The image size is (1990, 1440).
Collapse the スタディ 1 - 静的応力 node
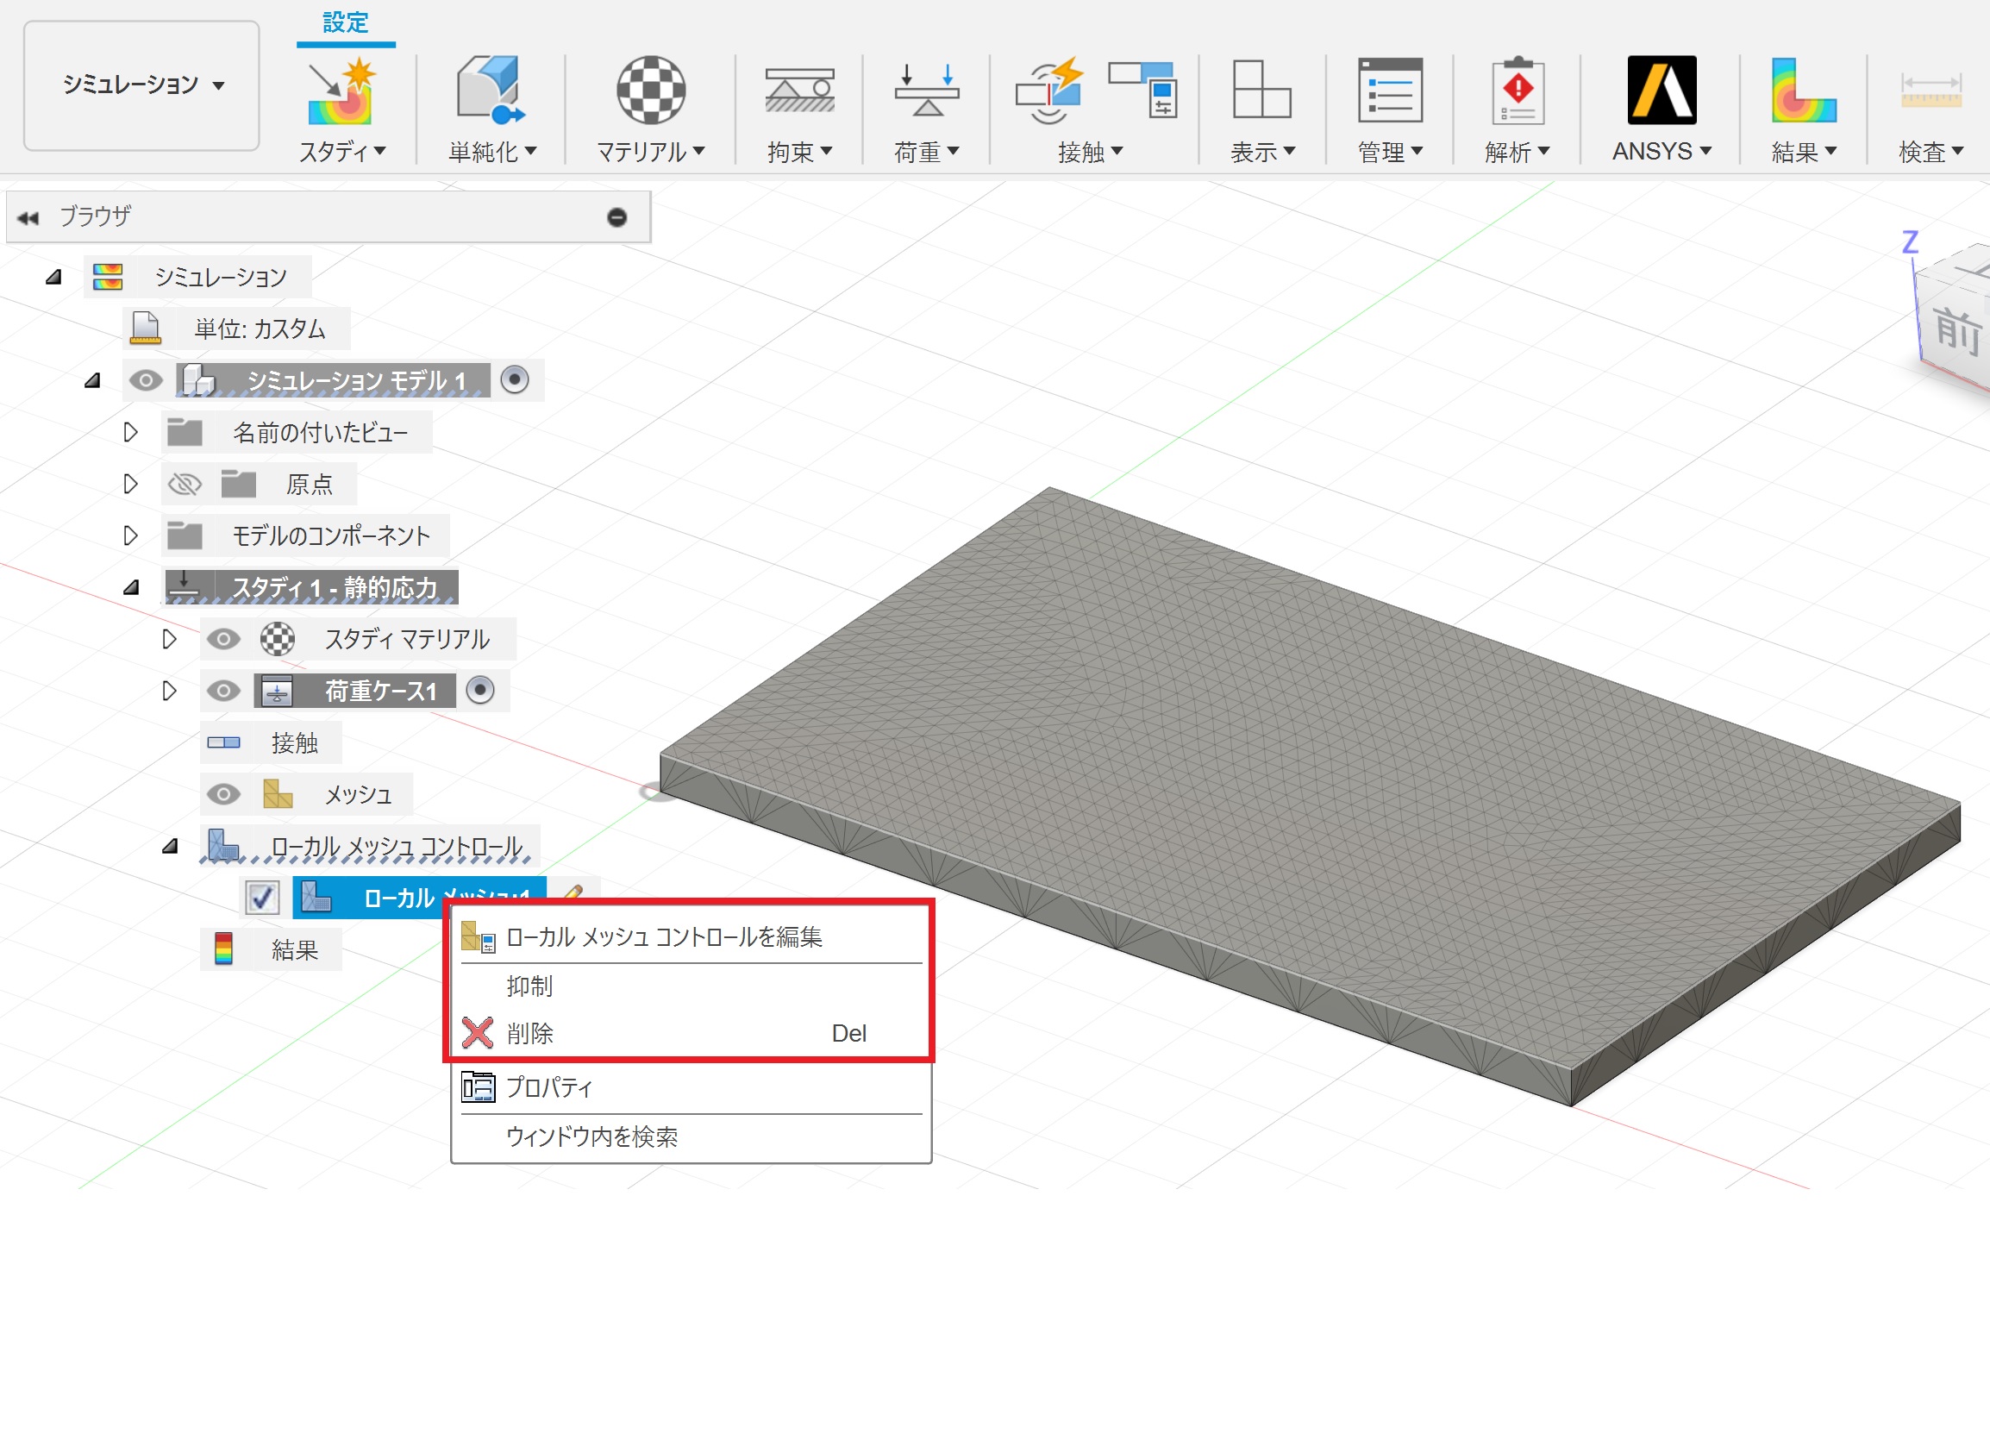(x=131, y=588)
